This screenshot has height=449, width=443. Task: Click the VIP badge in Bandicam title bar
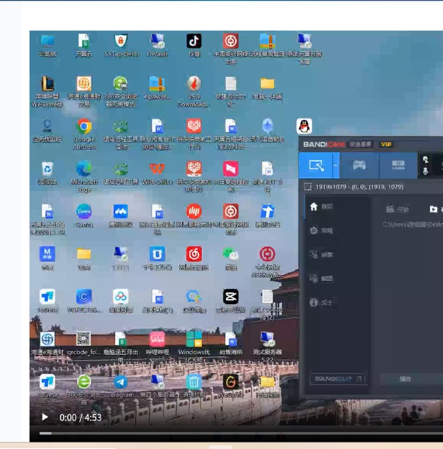pos(386,144)
